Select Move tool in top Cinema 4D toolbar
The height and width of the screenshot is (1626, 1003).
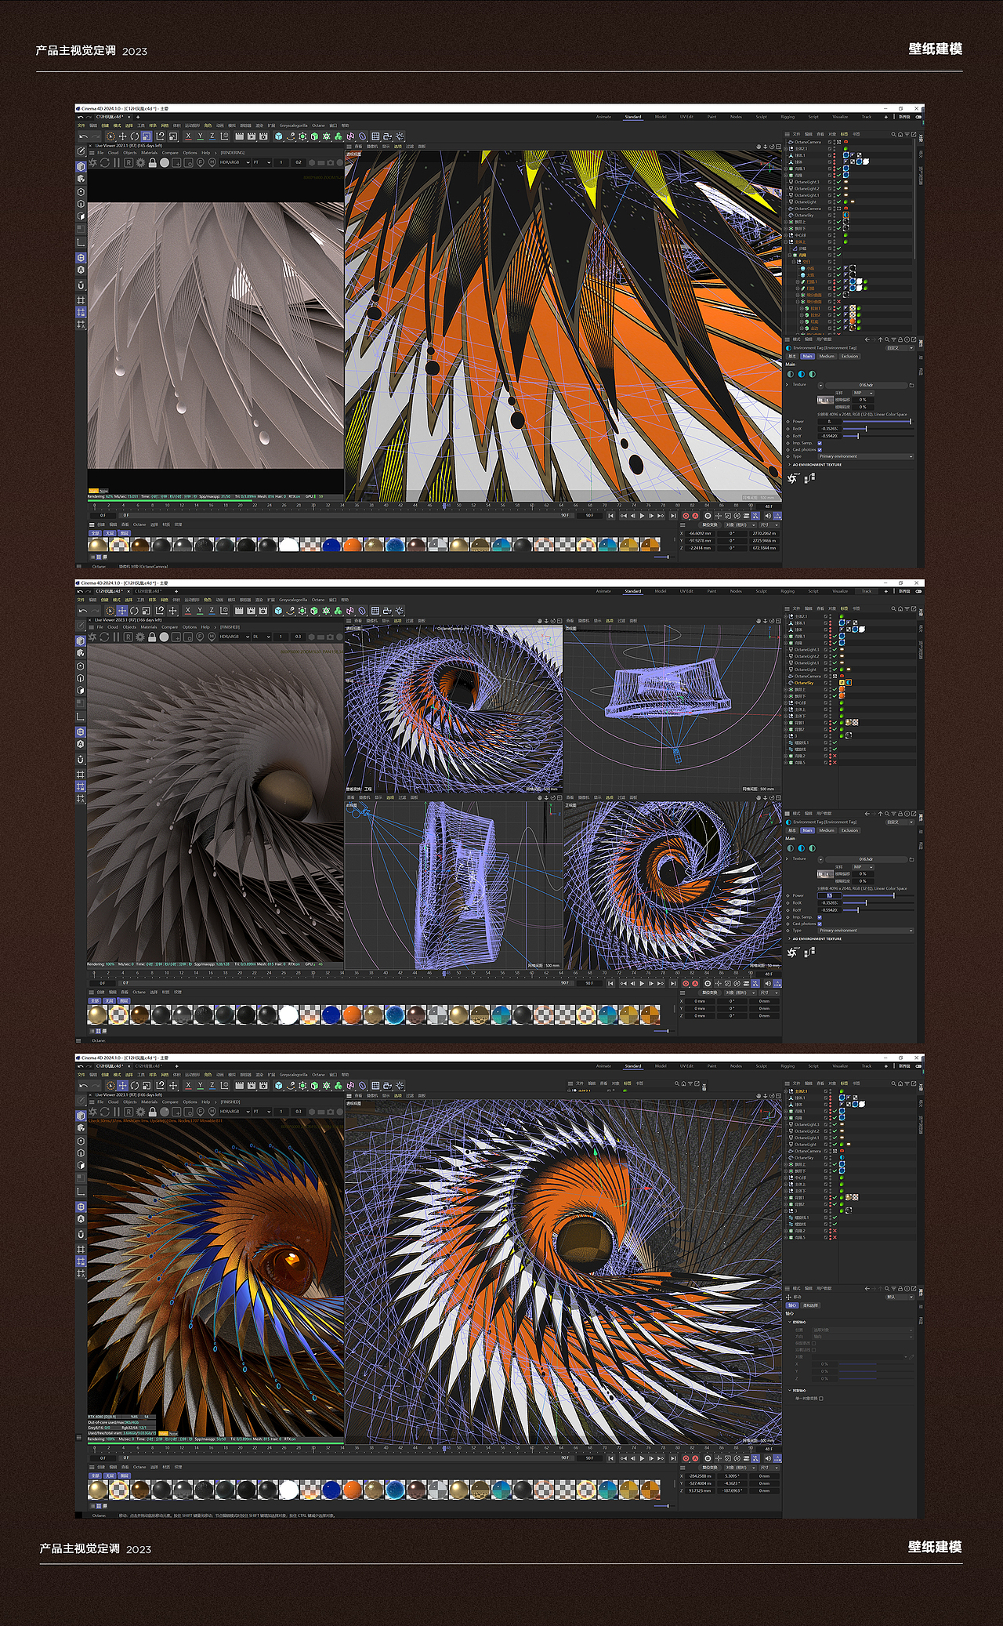[122, 136]
